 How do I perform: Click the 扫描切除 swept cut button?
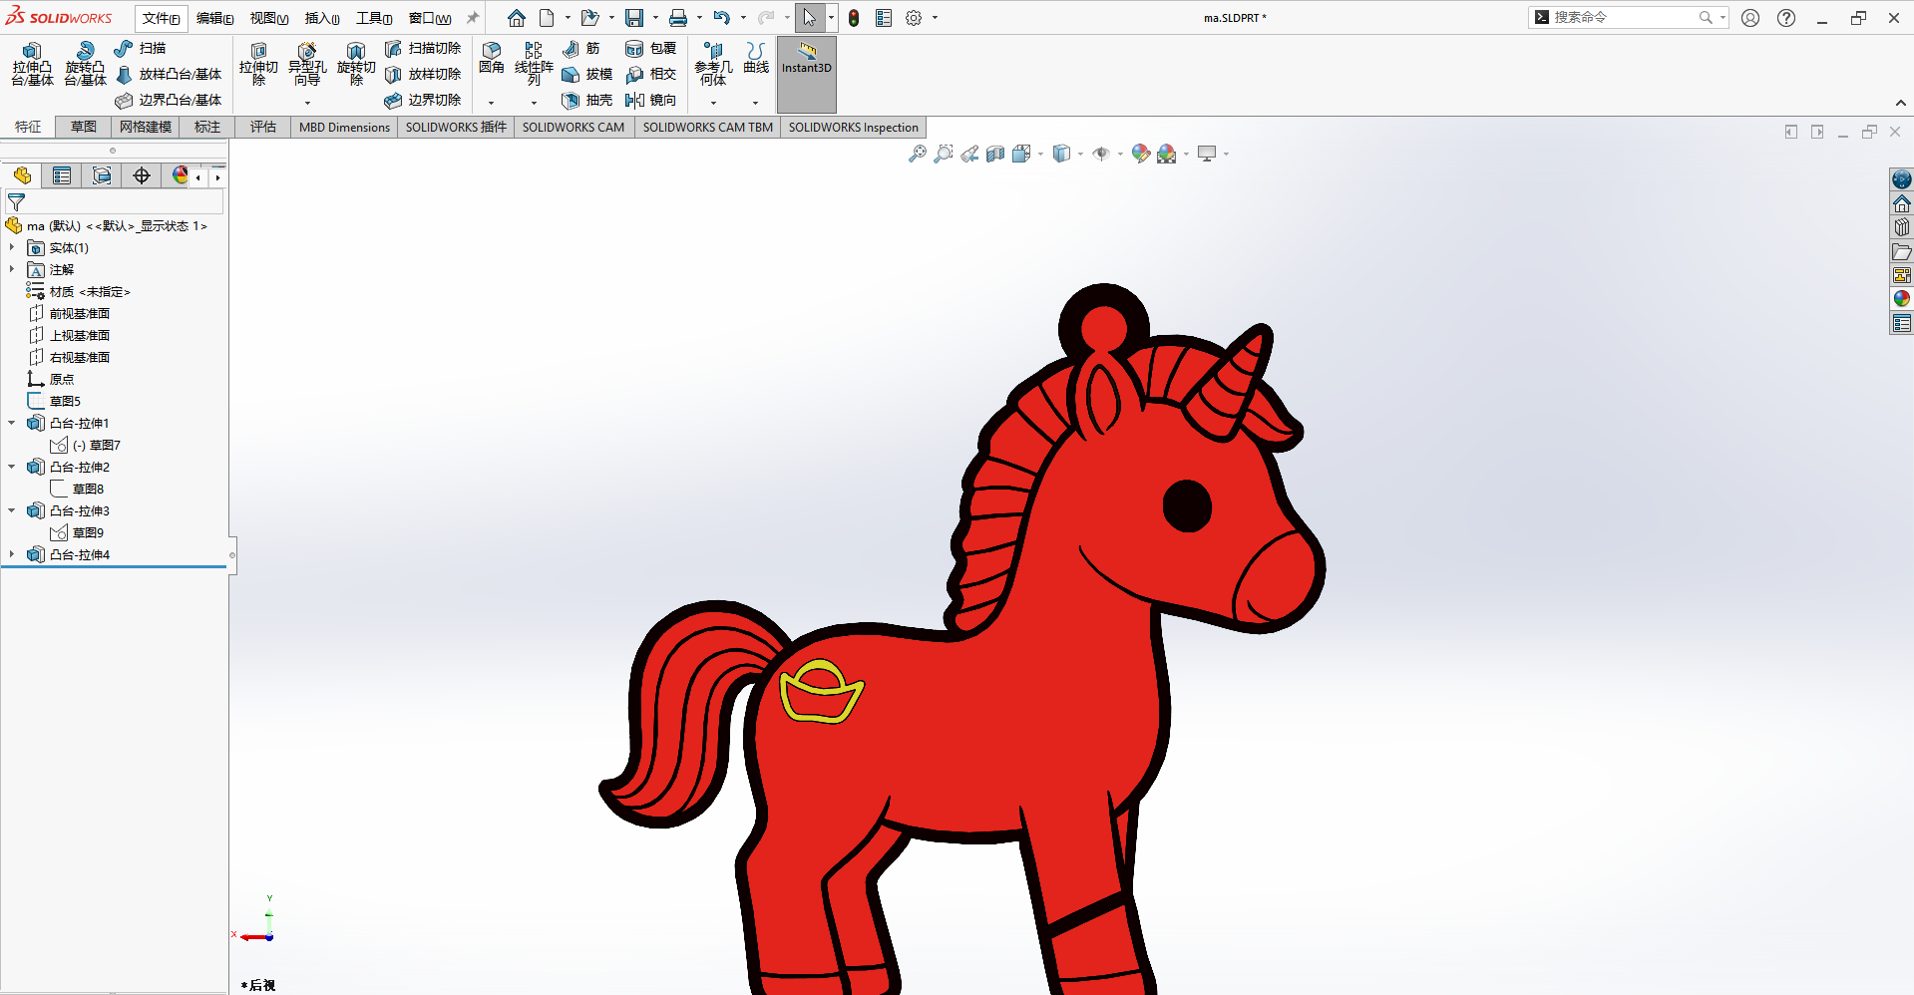tap(423, 48)
